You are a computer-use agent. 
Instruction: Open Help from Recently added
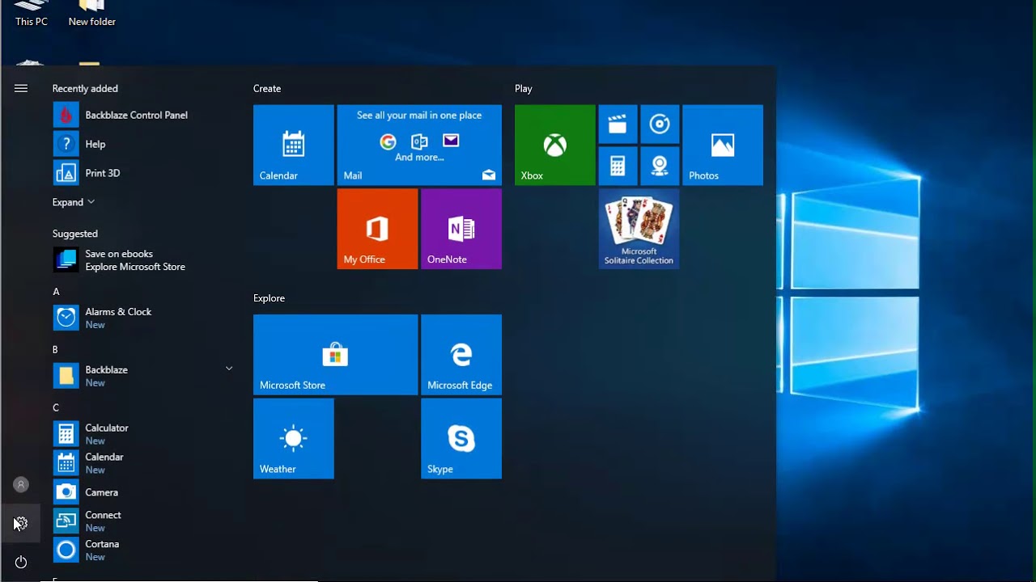143,144
